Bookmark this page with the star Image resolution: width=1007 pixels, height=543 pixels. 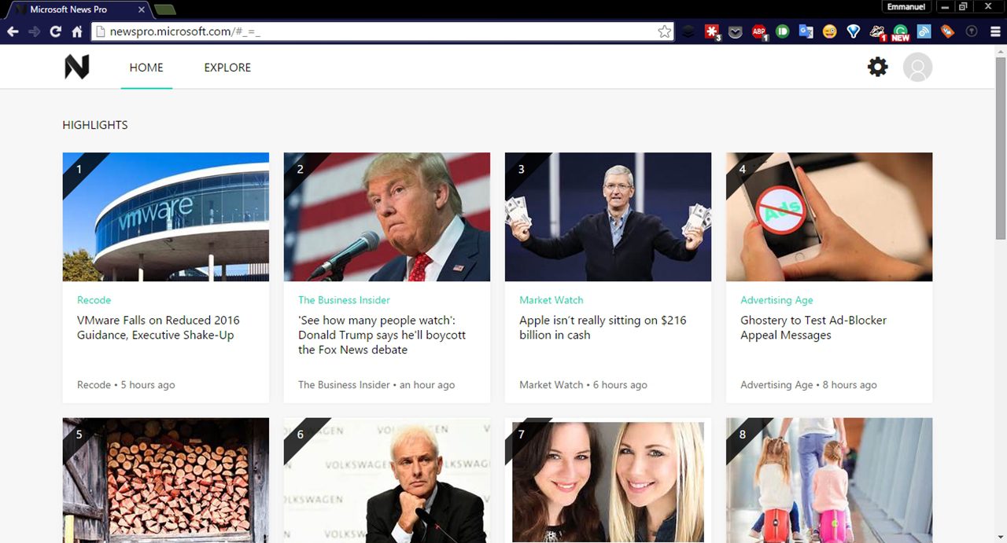665,31
